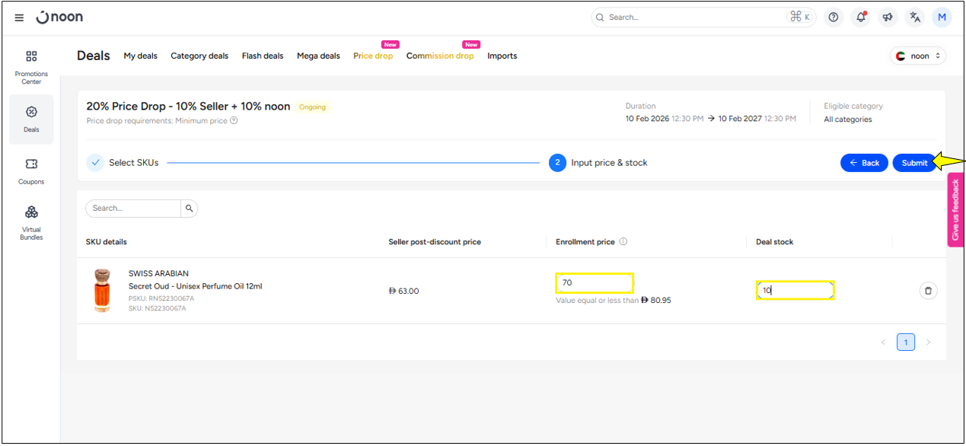The height and width of the screenshot is (446, 966).
Task: Open the user profile avatar M
Action: coord(942,18)
